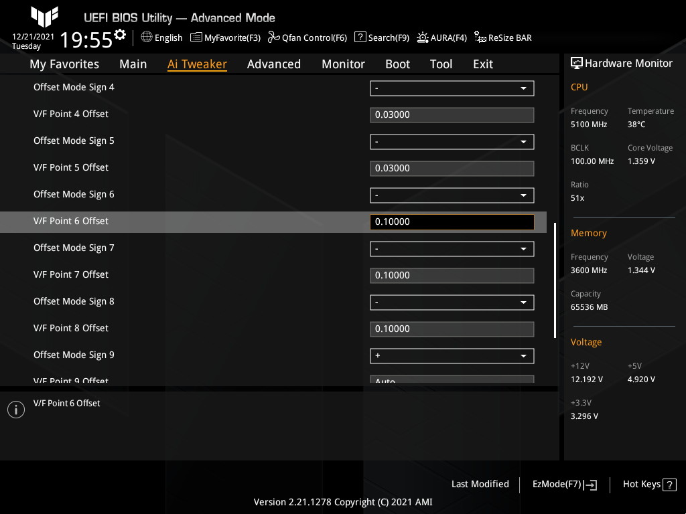Image resolution: width=686 pixels, height=514 pixels.
Task: Click the EzMode exit arrow icon
Action: tap(590, 485)
